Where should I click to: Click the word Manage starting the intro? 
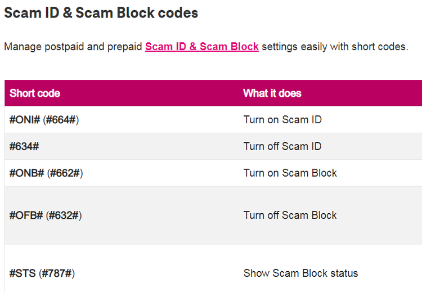point(23,47)
